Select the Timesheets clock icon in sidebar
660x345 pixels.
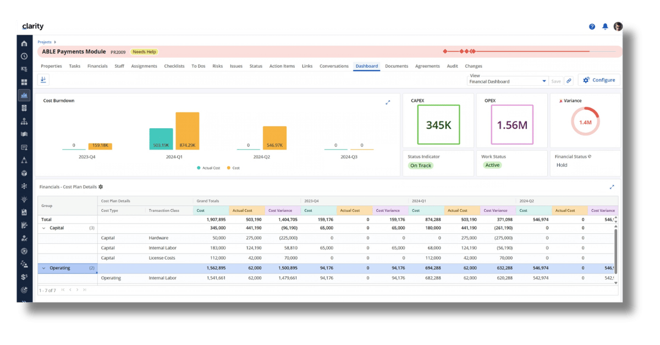click(x=24, y=56)
